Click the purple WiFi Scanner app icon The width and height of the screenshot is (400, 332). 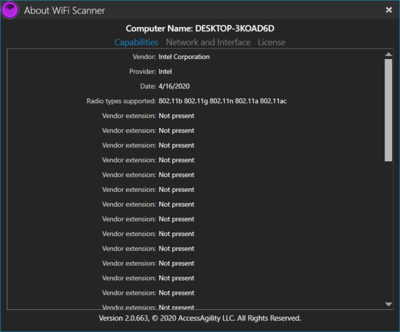(10, 10)
